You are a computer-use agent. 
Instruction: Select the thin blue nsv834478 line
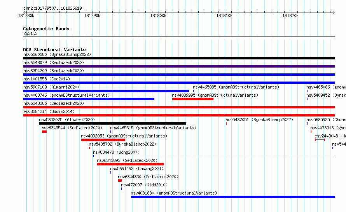click(x=214, y=156)
